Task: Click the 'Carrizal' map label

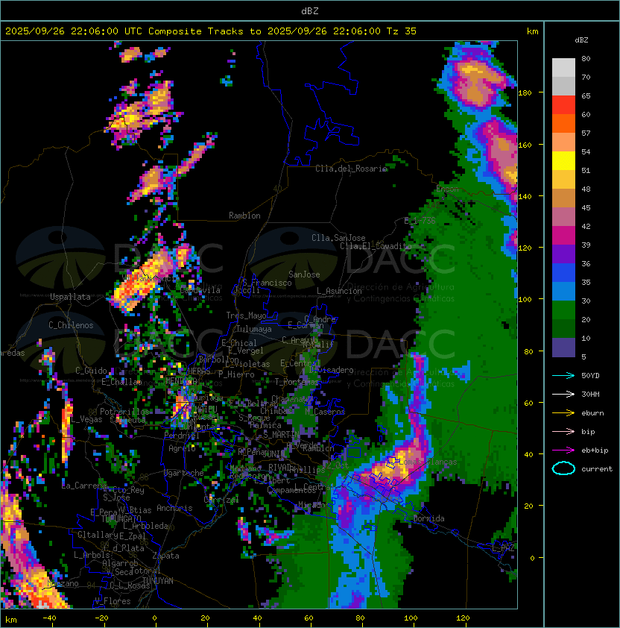Action: (x=221, y=500)
